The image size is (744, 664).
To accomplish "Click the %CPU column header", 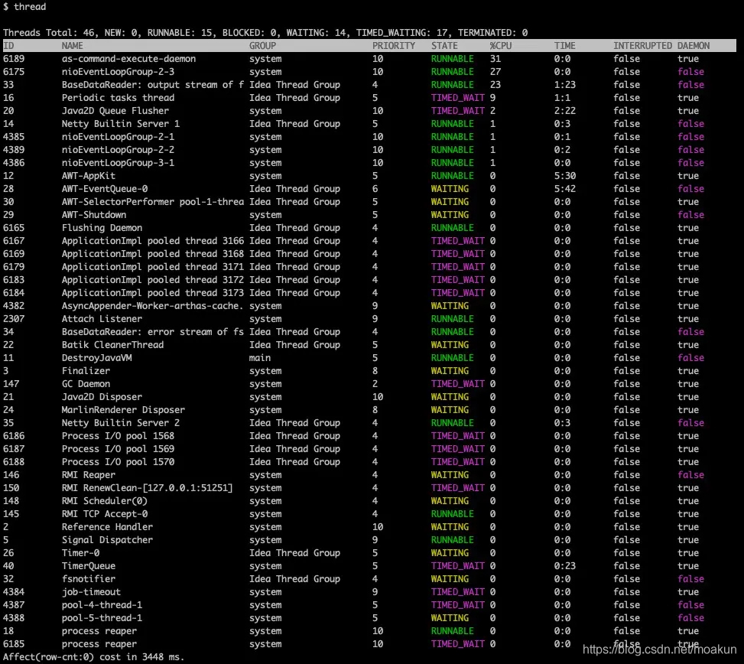I will tap(501, 46).
